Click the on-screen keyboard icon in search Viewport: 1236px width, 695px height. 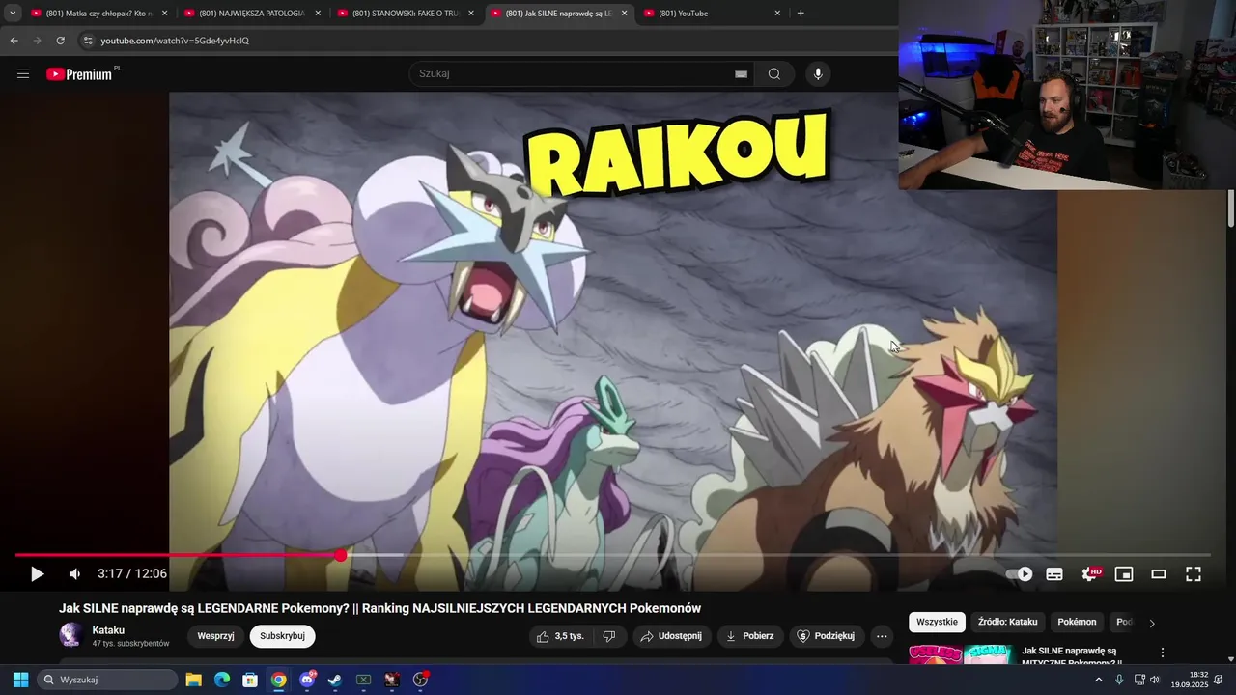pos(741,74)
